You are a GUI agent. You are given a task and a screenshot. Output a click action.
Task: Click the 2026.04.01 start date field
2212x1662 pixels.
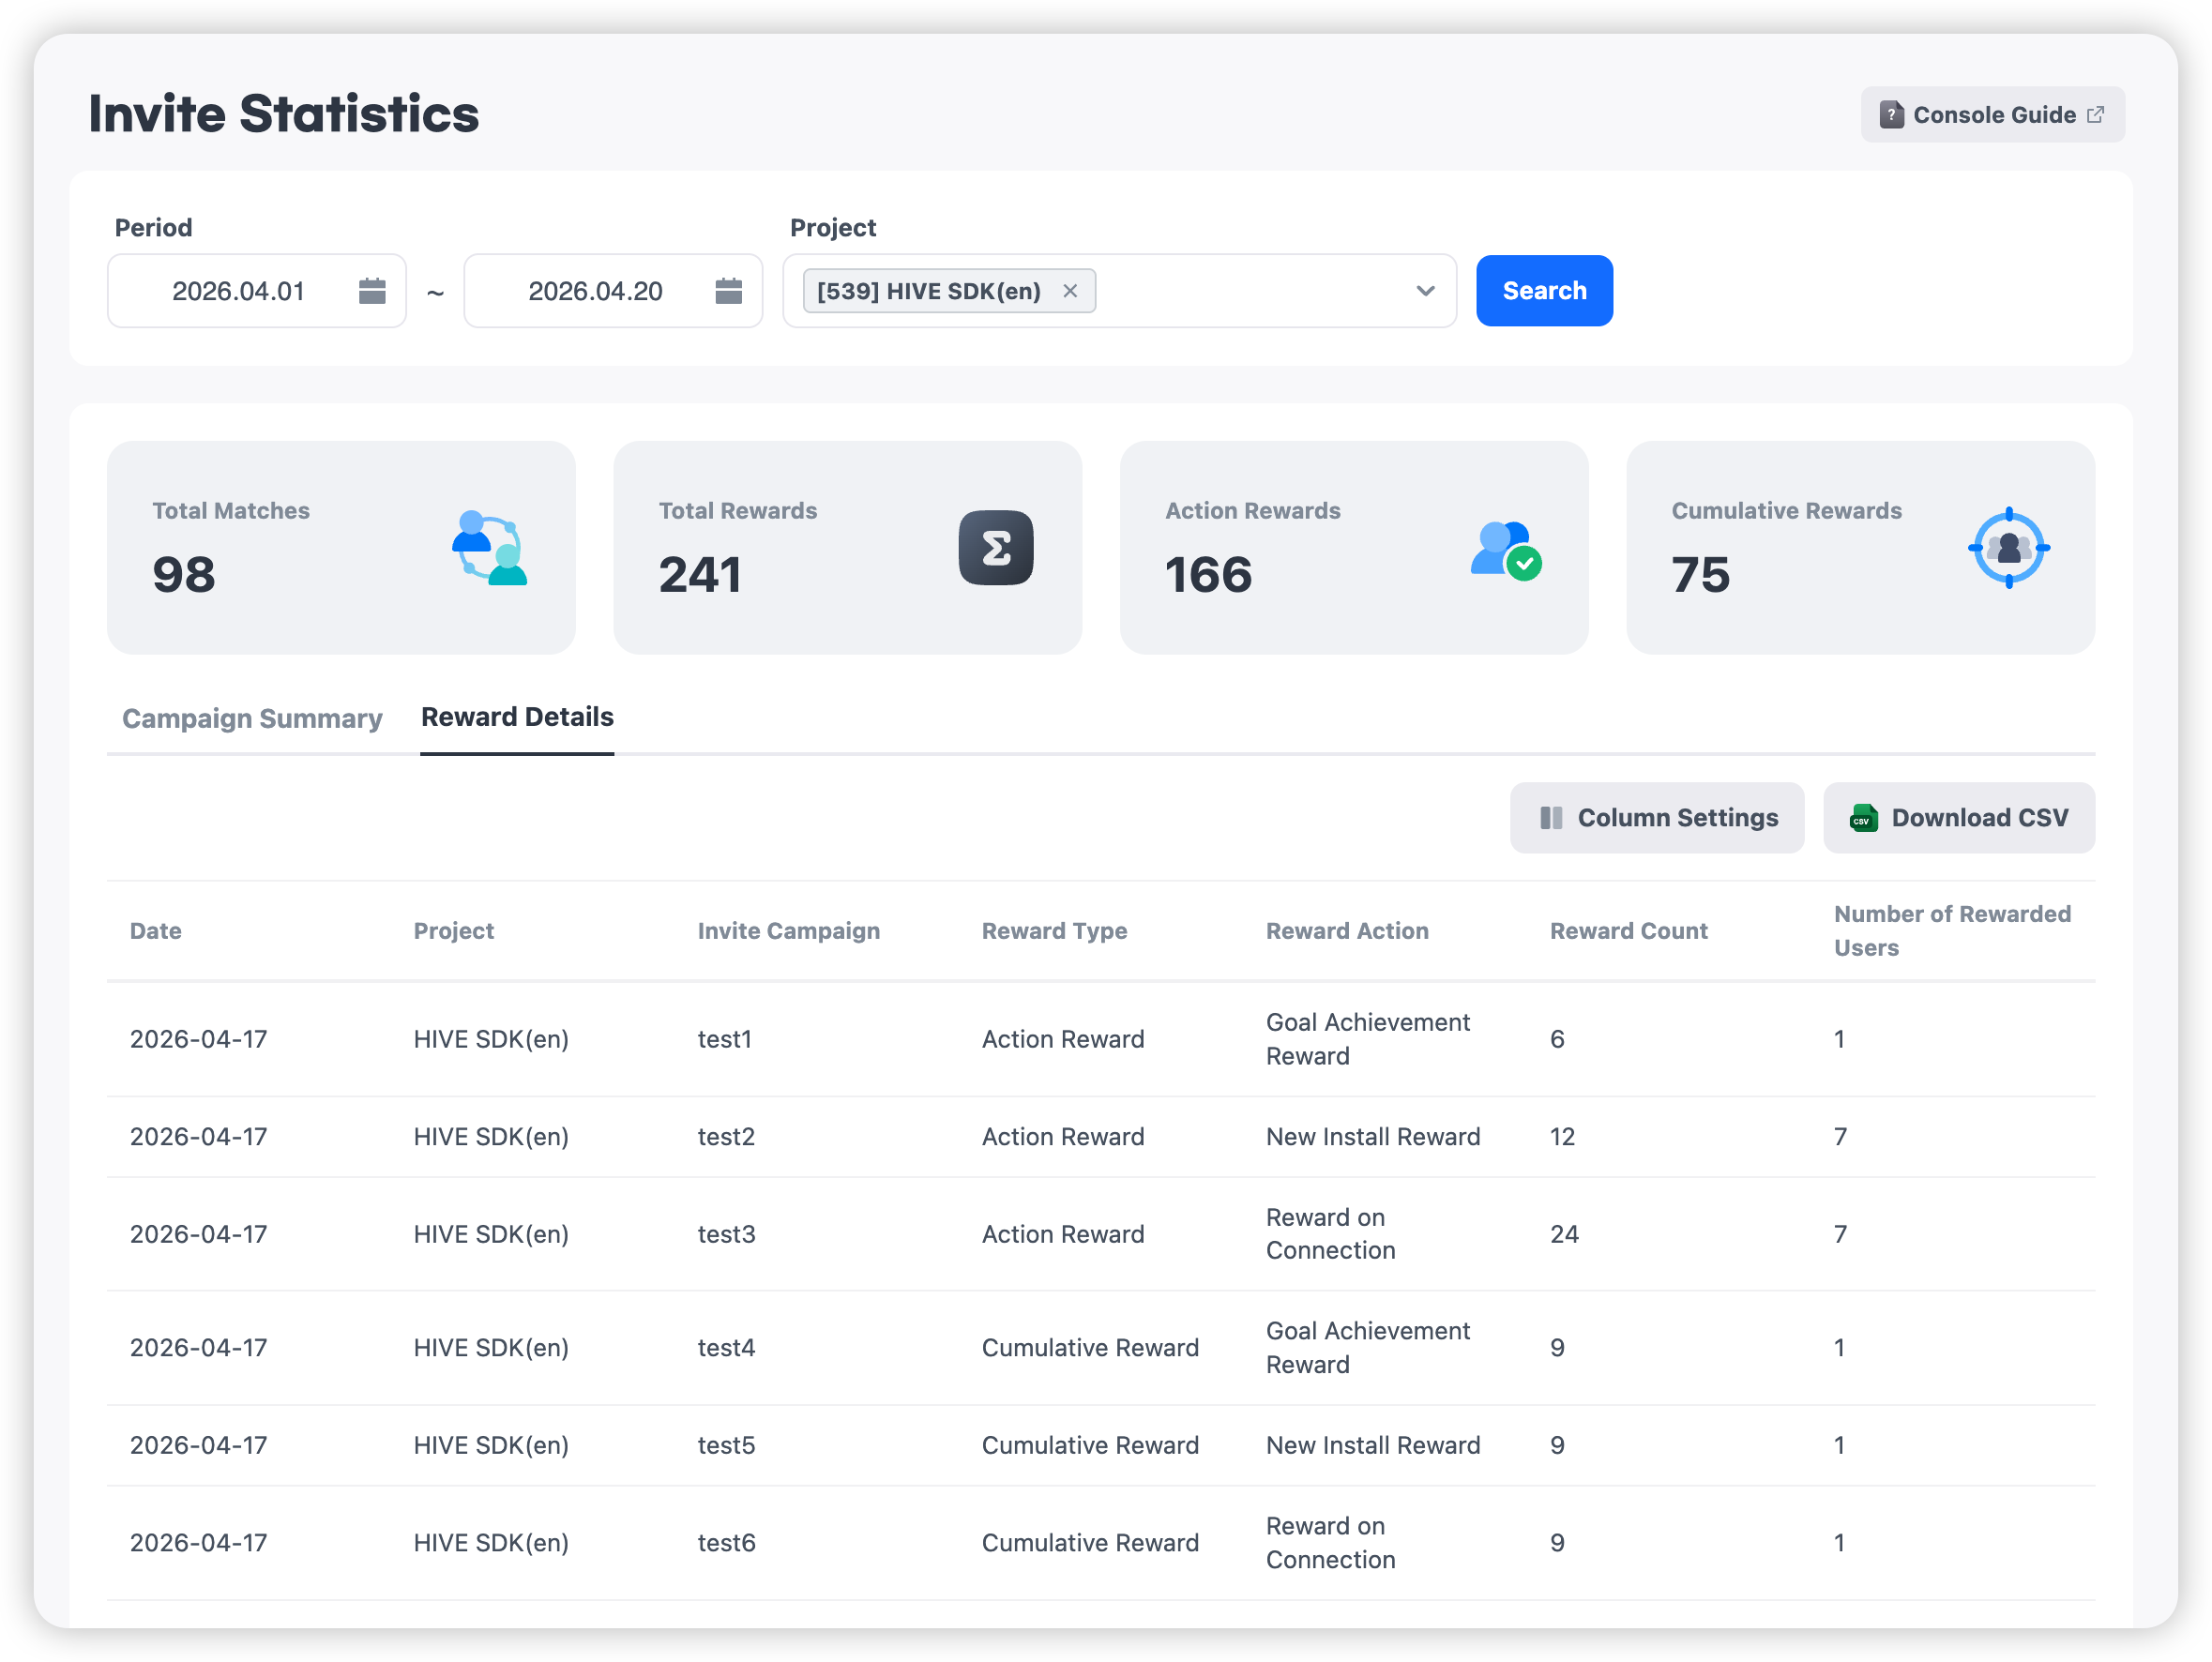[x=238, y=291]
